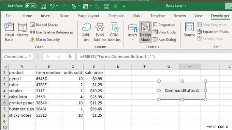Open the Macros dialog
This screenshot has height=130, width=232.
point(22,30)
